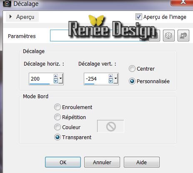
Task: Click the PaintShop camera icon in title bar
Action: pyautogui.click(x=7, y=3)
